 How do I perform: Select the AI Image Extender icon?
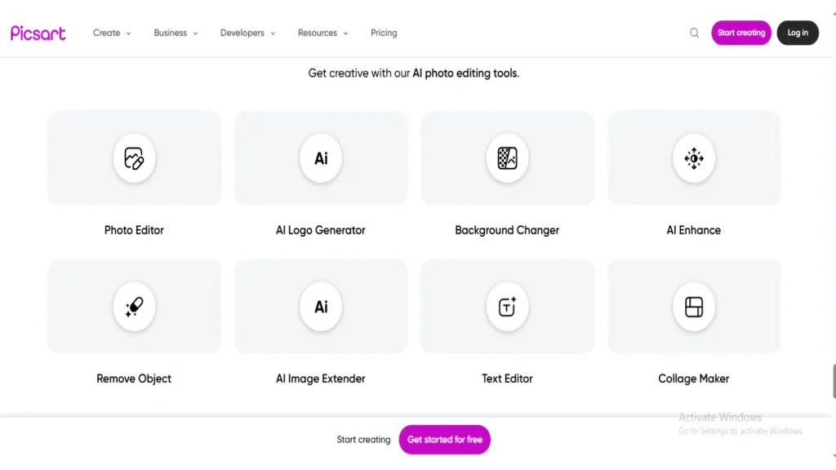[x=321, y=307]
